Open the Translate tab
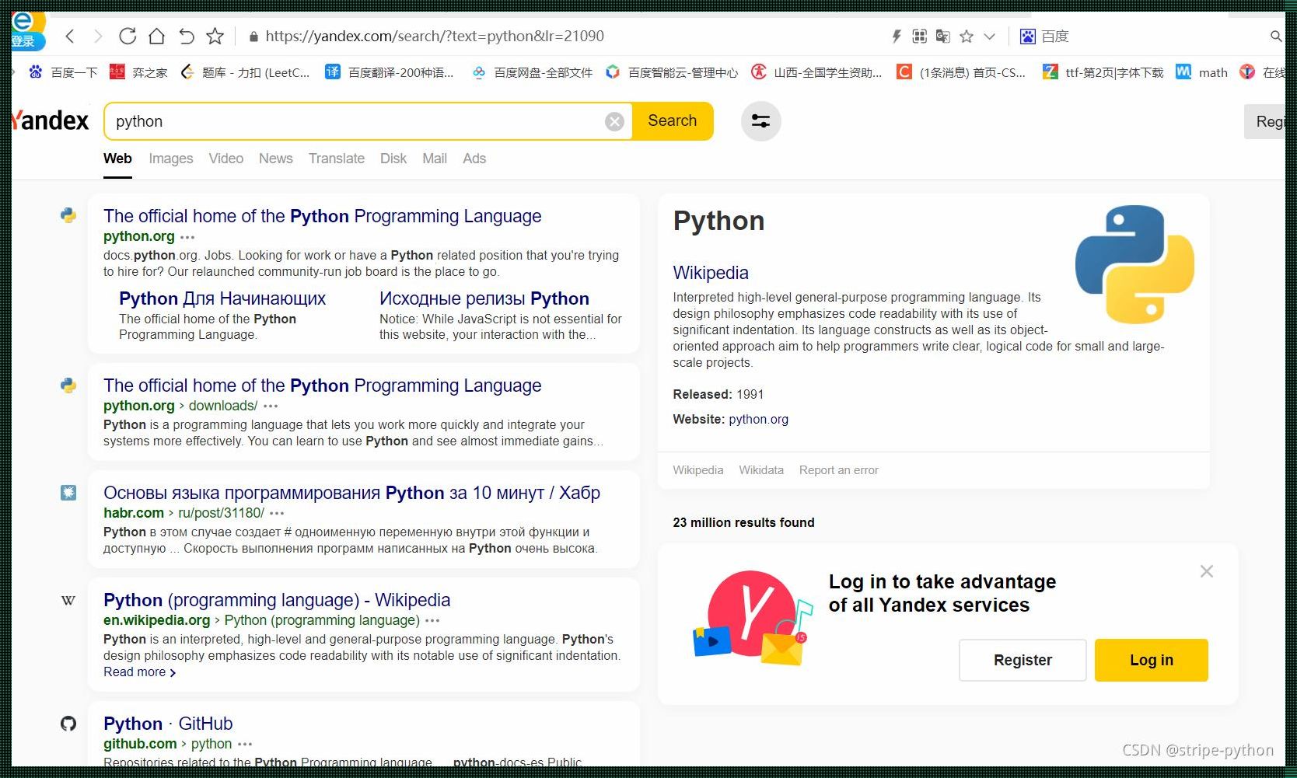 [x=337, y=159]
